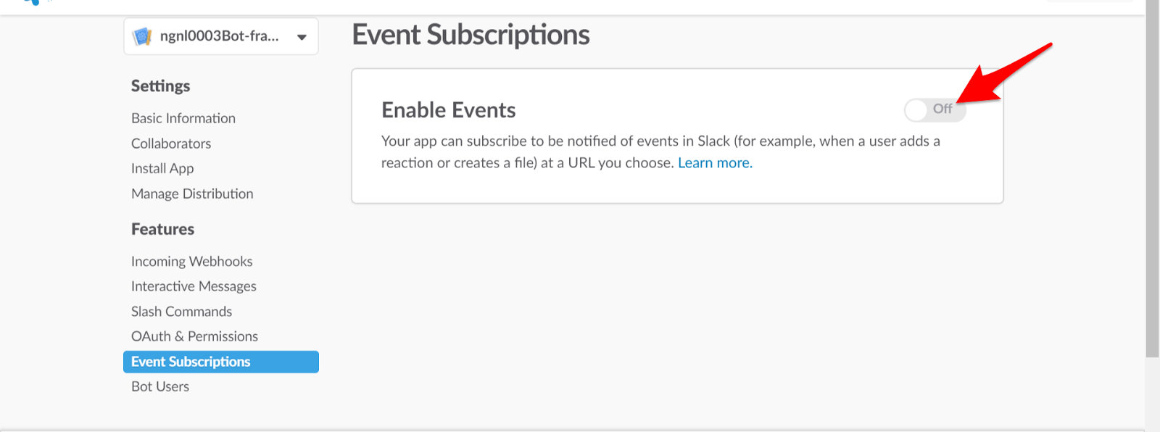
Task: Open the Interactive Messages feature page
Action: coord(193,286)
